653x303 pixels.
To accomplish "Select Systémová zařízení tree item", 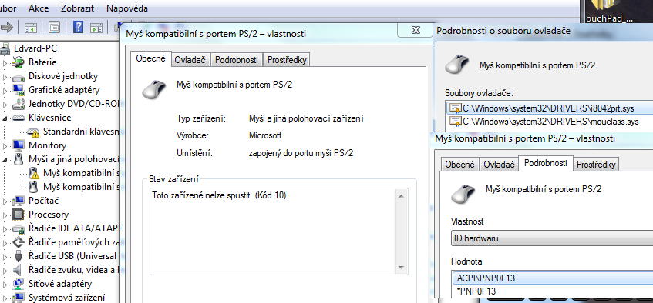I will click(66, 298).
